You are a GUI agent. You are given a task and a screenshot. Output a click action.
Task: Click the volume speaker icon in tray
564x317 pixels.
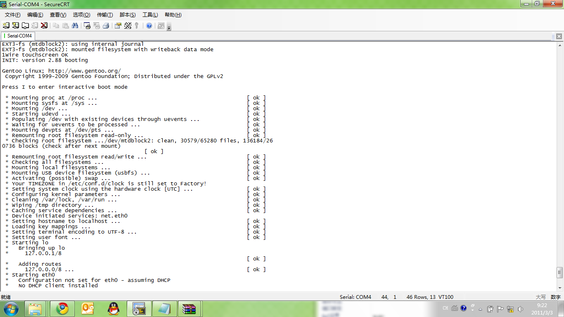(x=520, y=309)
